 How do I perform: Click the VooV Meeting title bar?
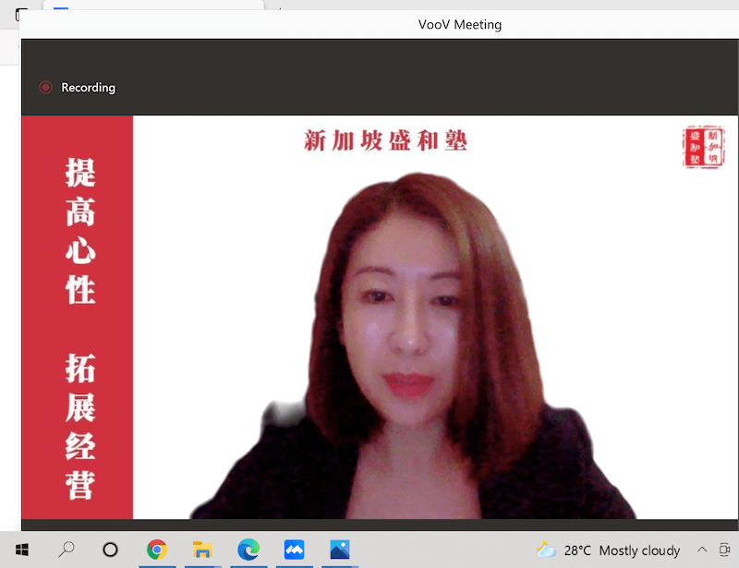[459, 25]
